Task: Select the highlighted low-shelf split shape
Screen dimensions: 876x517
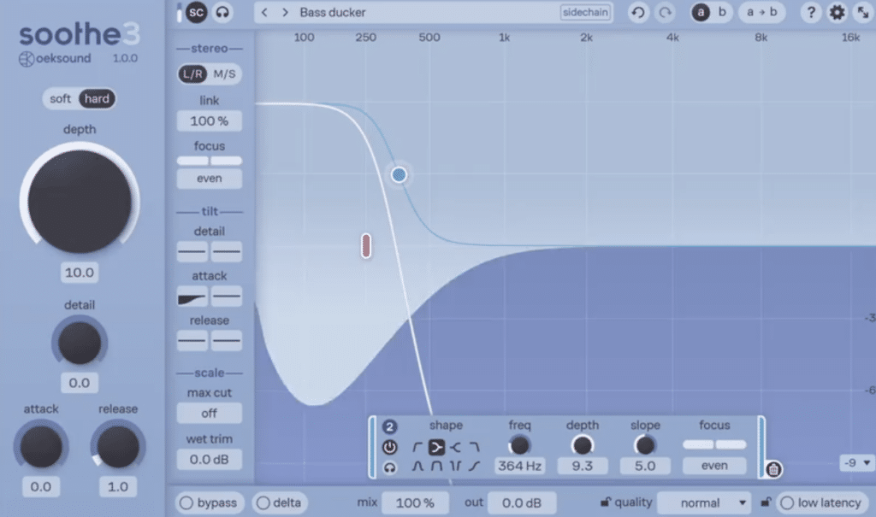Action: (436, 447)
